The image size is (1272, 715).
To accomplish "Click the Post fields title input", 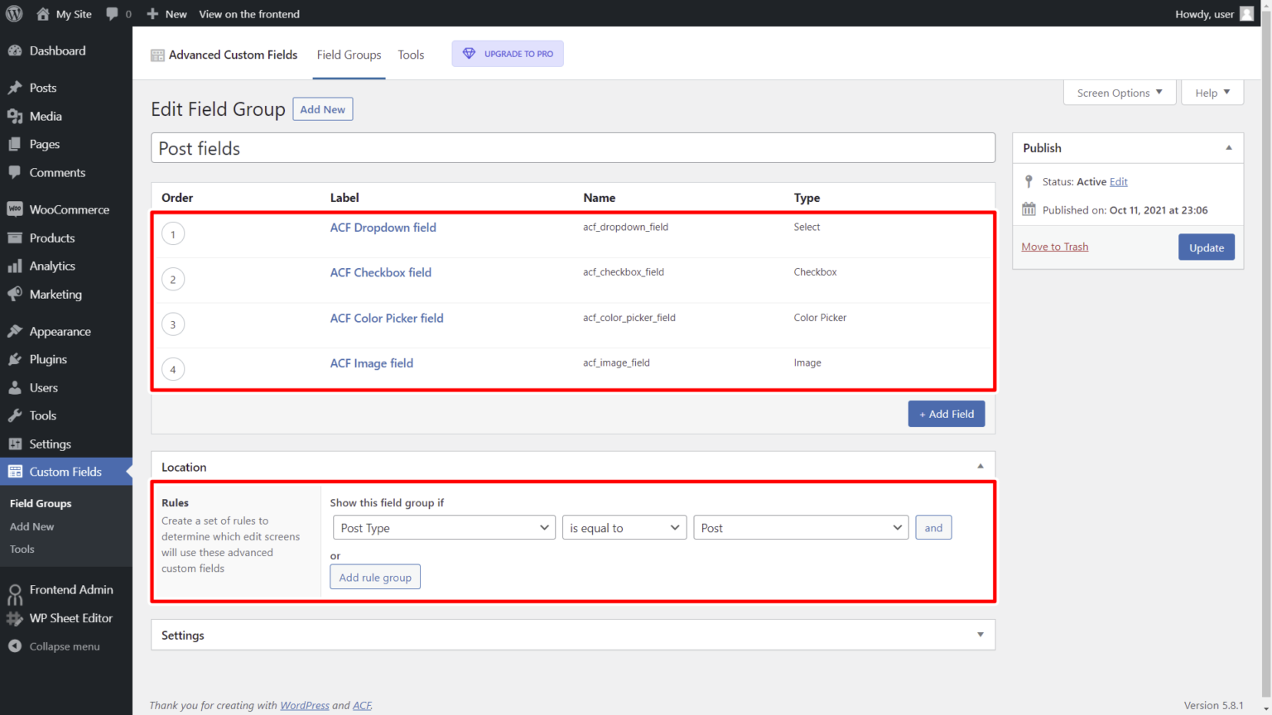I will tap(572, 148).
